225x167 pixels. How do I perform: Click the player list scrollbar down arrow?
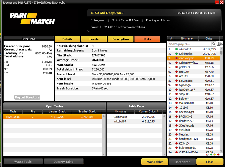click(x=221, y=151)
